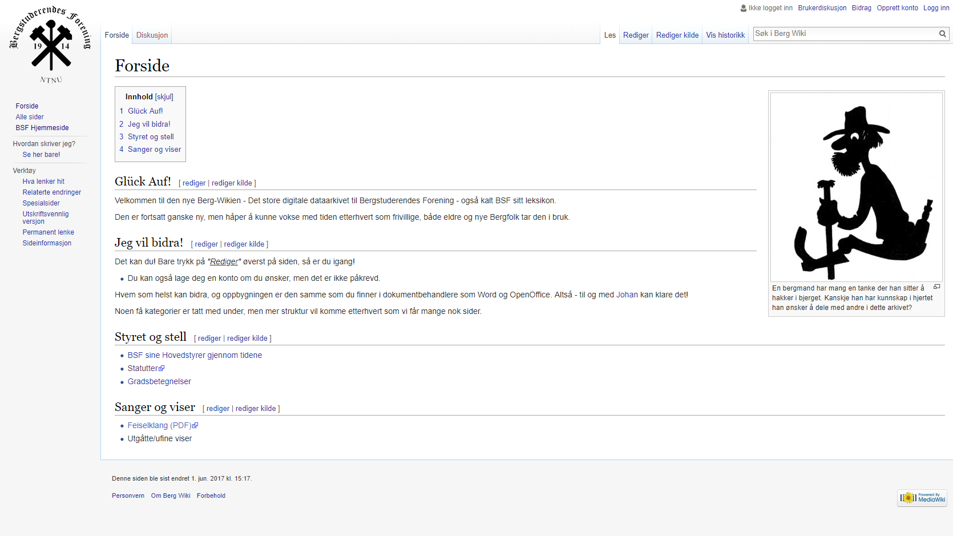The image size is (953, 536).
Task: Click Logg inn in the top bar
Action: point(936,8)
